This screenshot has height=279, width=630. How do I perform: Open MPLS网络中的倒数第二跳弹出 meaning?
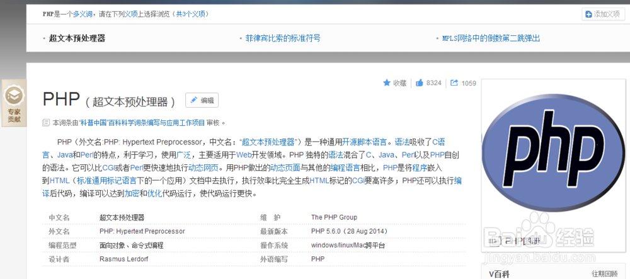point(491,38)
